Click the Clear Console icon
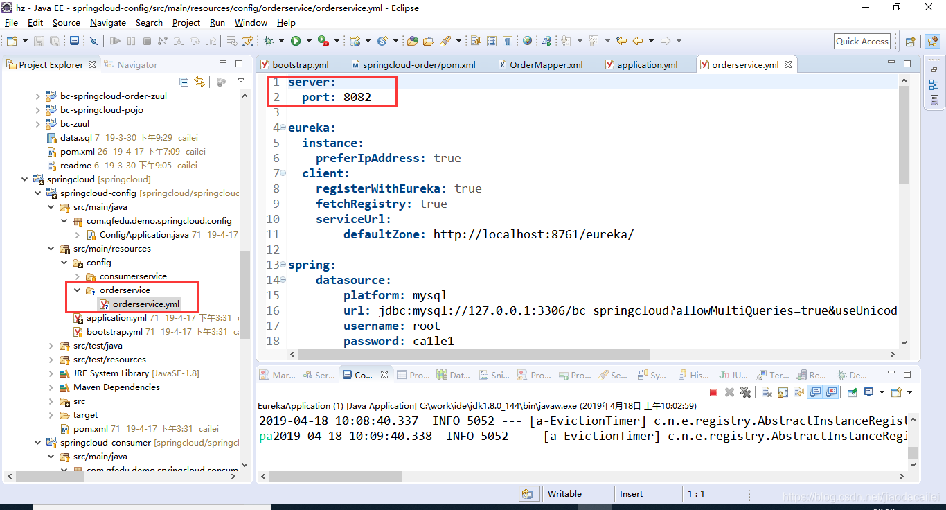The height and width of the screenshot is (510, 946). click(x=767, y=392)
